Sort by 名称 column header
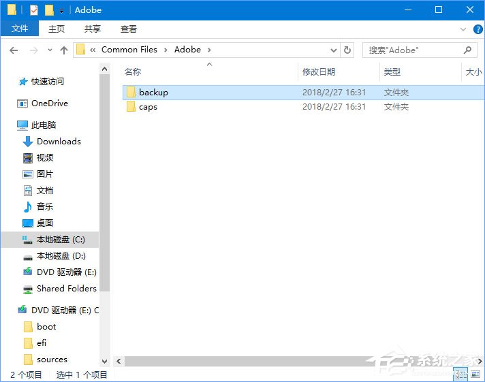The height and width of the screenshot is (382, 485). click(133, 72)
